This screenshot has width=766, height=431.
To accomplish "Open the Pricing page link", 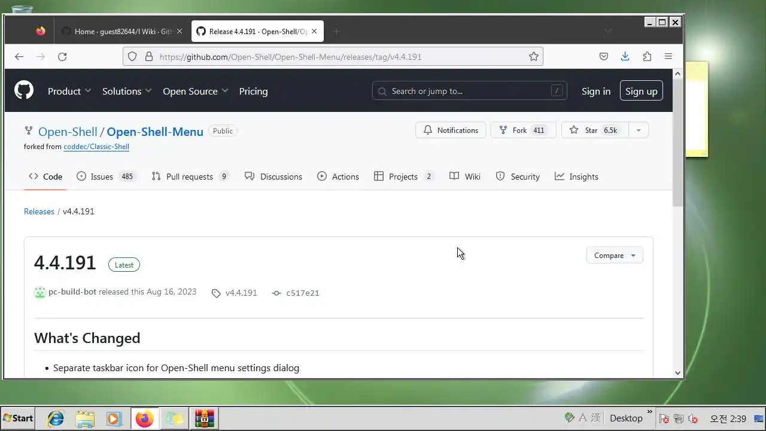I will pos(253,91).
